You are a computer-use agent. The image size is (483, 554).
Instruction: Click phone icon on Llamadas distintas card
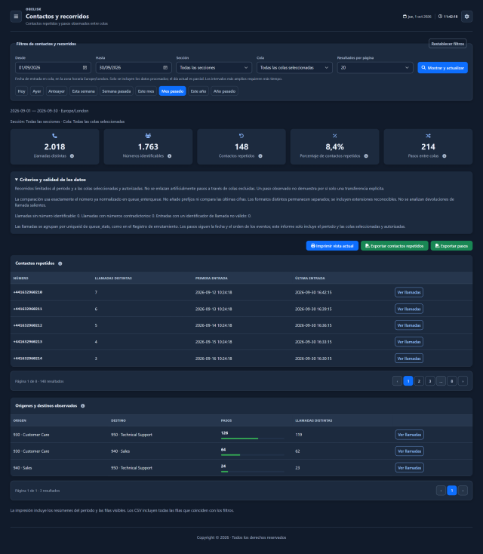pyautogui.click(x=55, y=136)
